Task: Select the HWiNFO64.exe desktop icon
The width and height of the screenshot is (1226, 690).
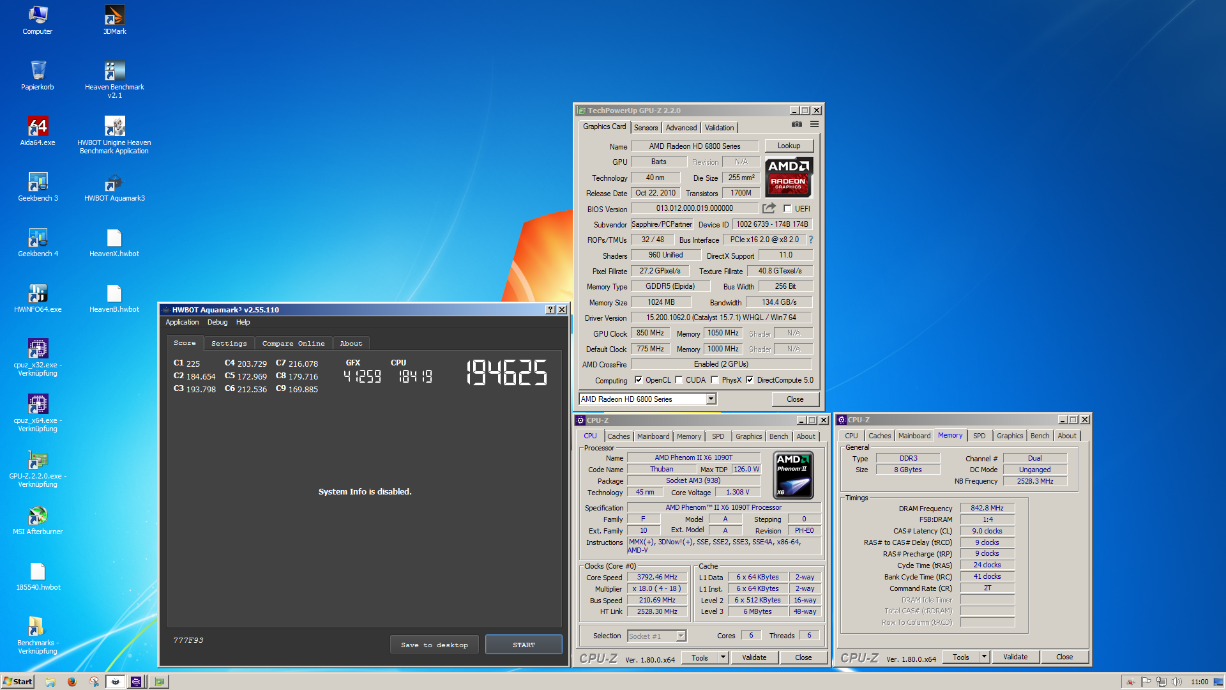Action: 38,298
